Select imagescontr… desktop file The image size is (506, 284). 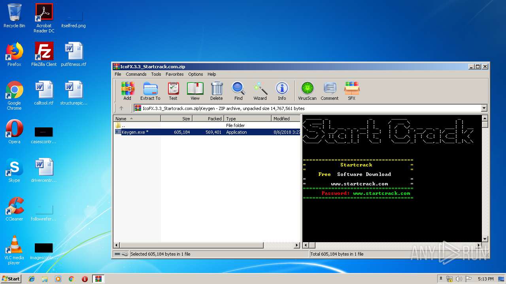click(44, 251)
